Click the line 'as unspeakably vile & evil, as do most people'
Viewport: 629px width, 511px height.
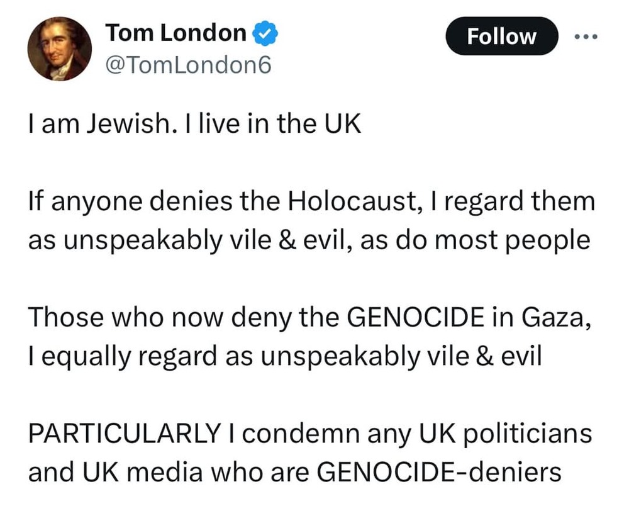pos(309,240)
